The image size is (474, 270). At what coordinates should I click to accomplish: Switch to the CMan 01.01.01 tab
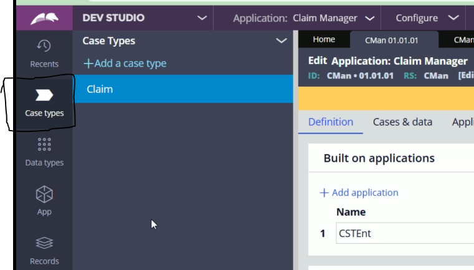(x=392, y=40)
